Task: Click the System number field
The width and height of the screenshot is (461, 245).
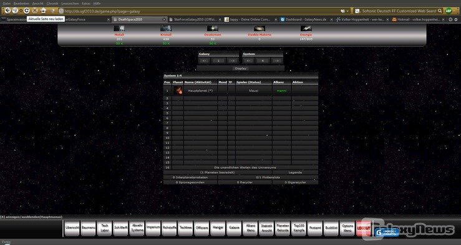Action: pos(263,61)
